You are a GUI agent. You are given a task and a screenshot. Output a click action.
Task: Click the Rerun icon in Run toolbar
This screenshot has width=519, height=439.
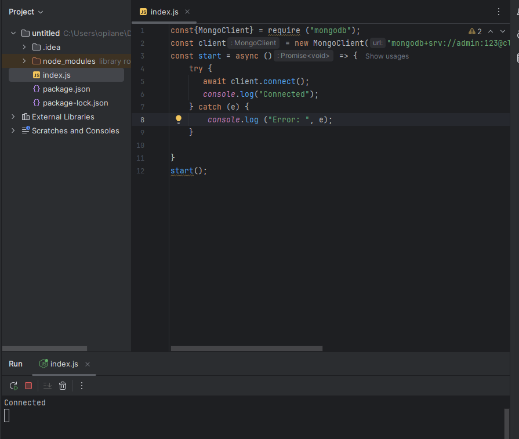(x=13, y=386)
